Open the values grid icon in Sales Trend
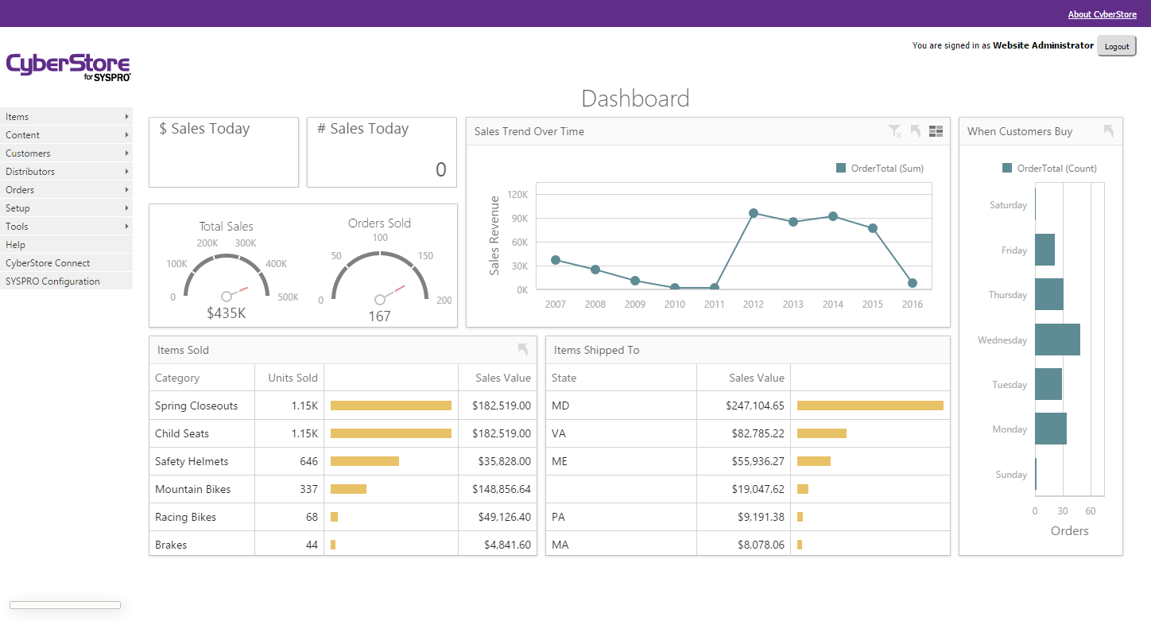Viewport: 1151px width, 621px height. [936, 131]
